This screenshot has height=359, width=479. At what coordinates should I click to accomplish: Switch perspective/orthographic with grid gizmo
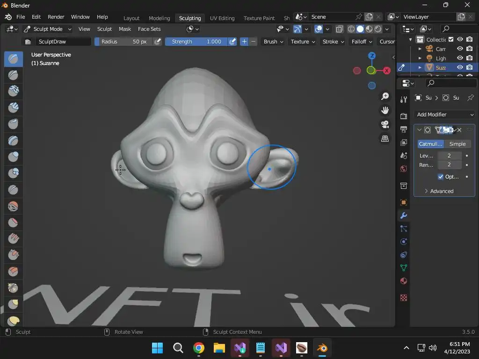click(385, 138)
